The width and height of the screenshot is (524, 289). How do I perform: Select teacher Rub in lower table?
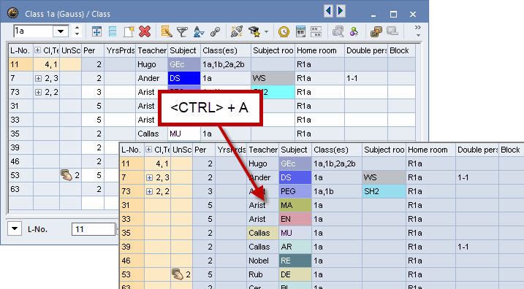pos(262,274)
